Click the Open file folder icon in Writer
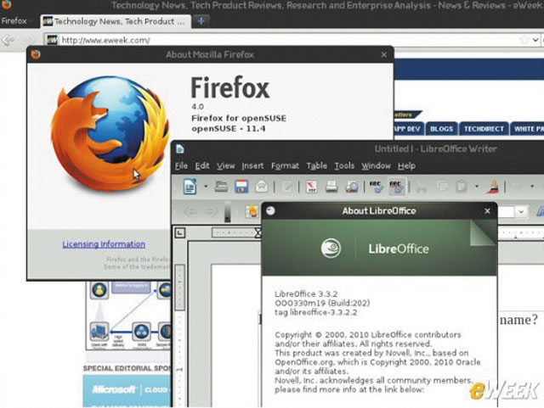The image size is (544, 408). click(x=221, y=187)
